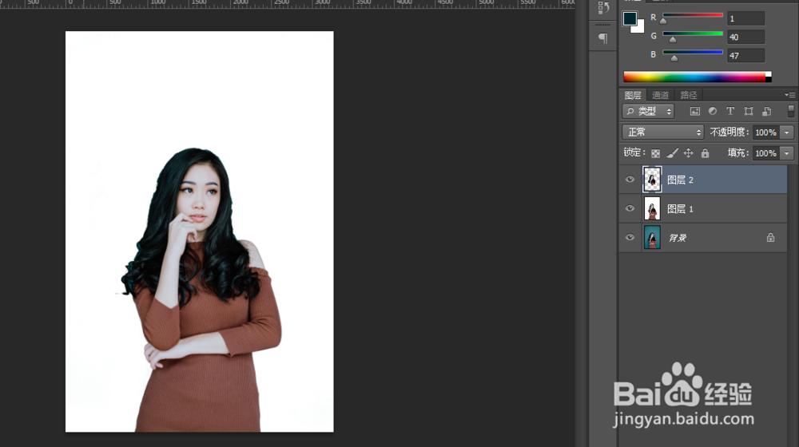
Task: Lock image pixels brush icon
Action: pyautogui.click(x=672, y=153)
